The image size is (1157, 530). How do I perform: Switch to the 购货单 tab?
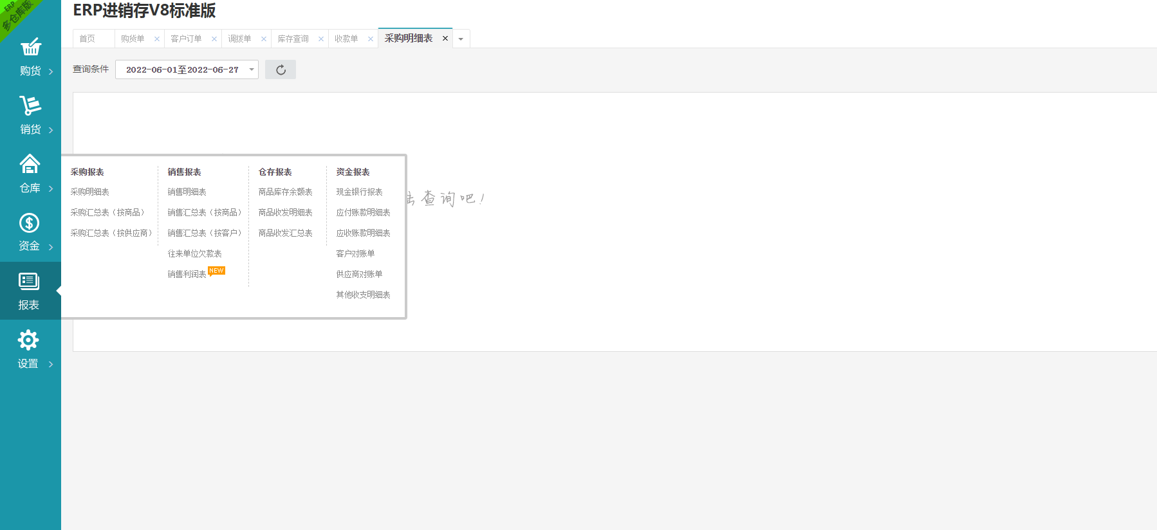[x=133, y=39]
